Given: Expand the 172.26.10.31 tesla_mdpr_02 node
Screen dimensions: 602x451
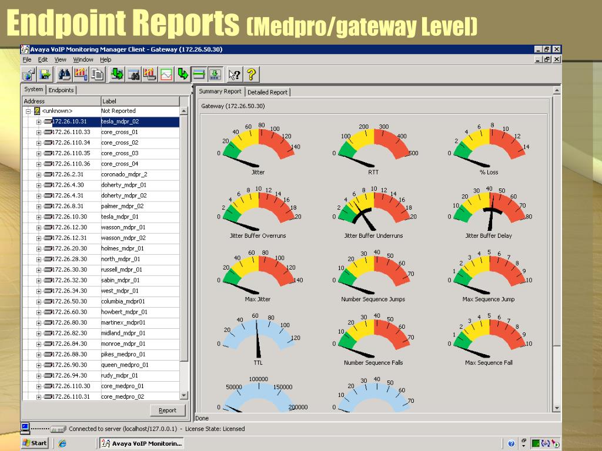Looking at the screenshot, I should tap(39, 122).
